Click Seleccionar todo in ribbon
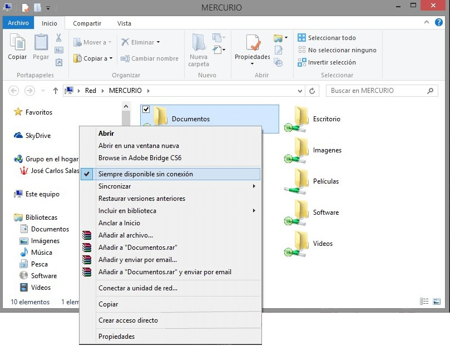Image resolution: width=450 pixels, height=346 pixels. pos(332,38)
